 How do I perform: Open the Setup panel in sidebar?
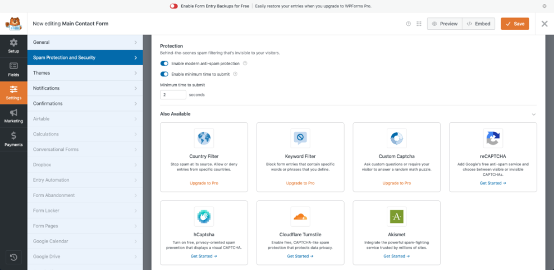13,45
